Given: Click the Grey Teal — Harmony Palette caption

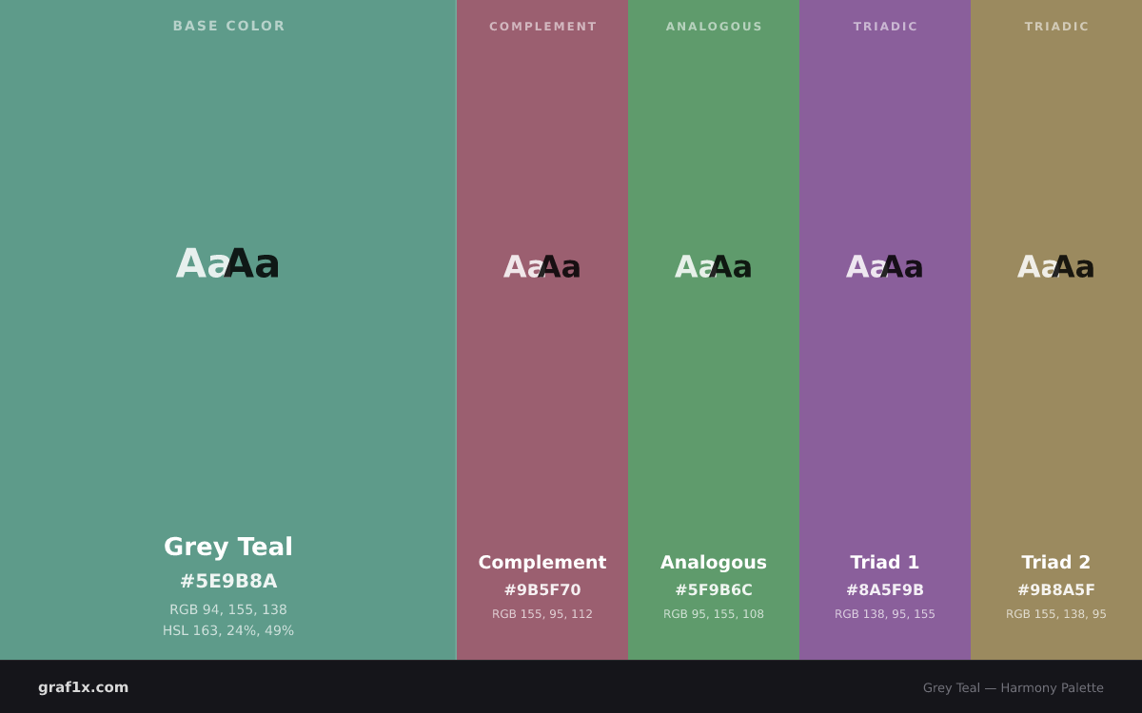Looking at the screenshot, I should (x=1014, y=688).
